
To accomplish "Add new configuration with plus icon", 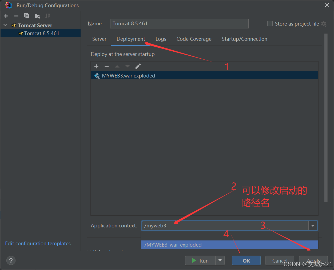I will tap(6, 16).
